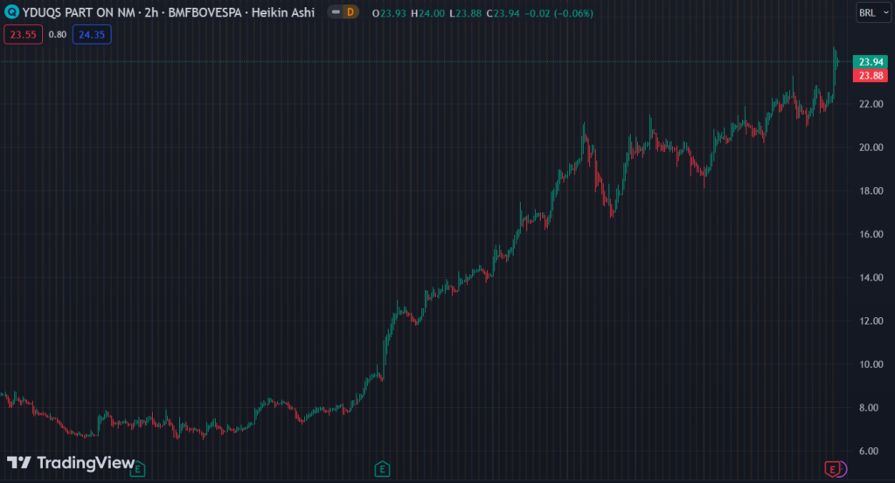Select the low value L23.88
The width and height of the screenshot is (895, 483).
coord(465,13)
